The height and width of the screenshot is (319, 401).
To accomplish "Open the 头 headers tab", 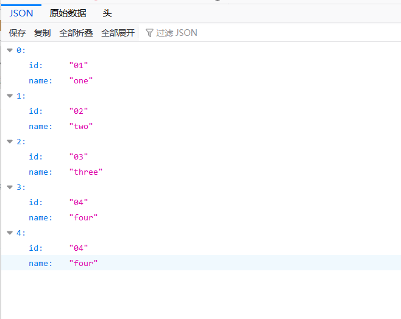I will pos(107,13).
